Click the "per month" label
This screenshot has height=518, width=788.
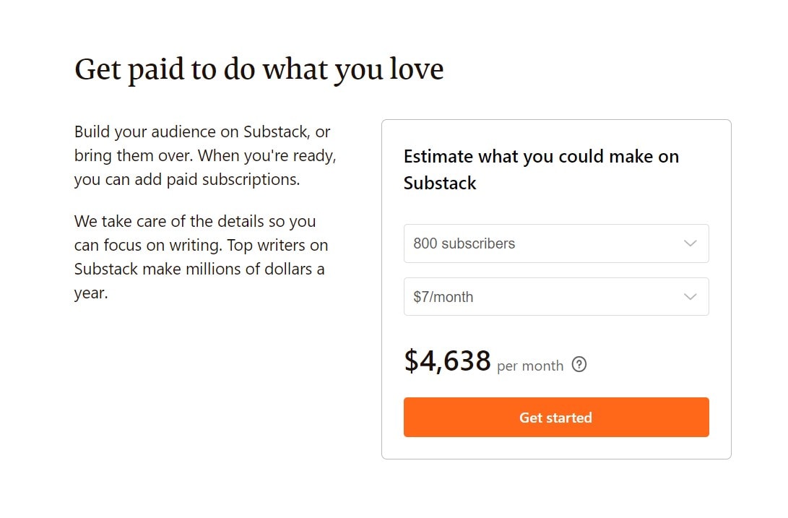click(530, 366)
